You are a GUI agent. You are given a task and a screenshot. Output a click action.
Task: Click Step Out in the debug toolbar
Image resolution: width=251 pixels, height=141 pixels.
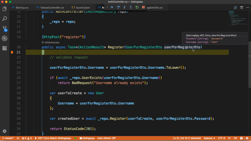[131, 7]
